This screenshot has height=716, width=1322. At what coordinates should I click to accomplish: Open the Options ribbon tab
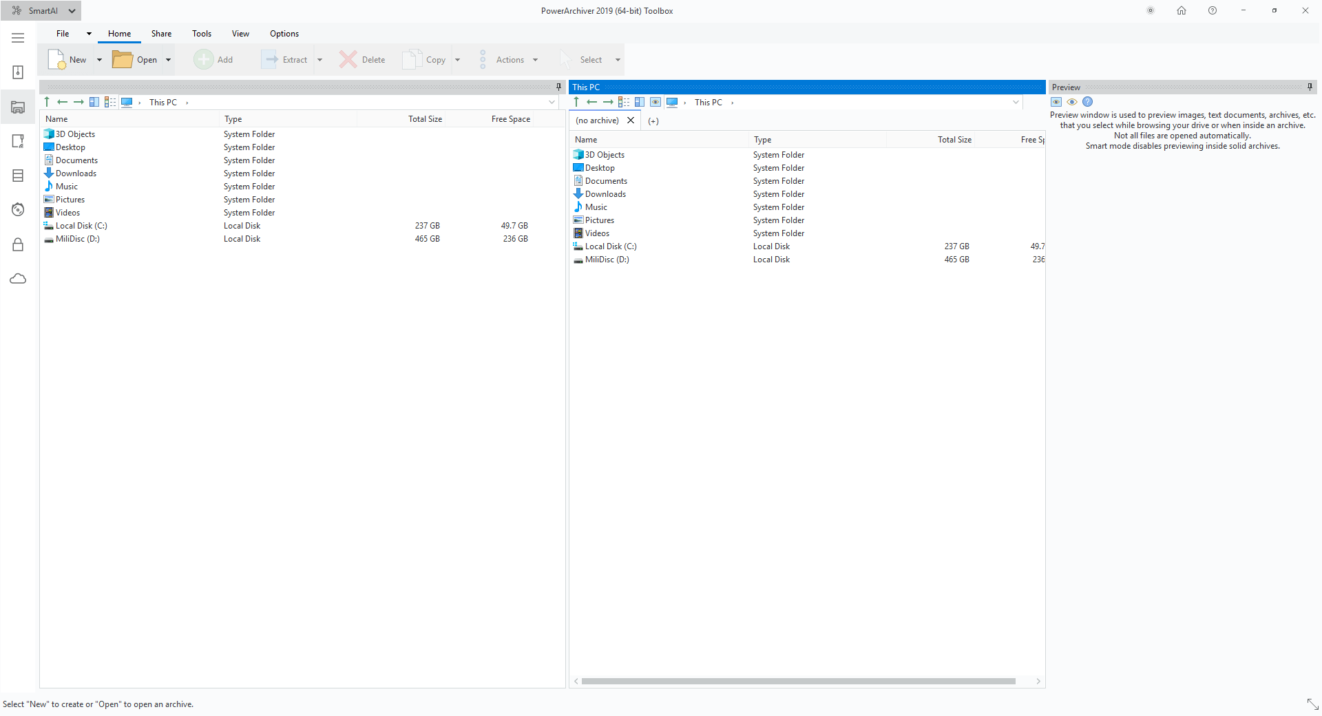pos(284,33)
